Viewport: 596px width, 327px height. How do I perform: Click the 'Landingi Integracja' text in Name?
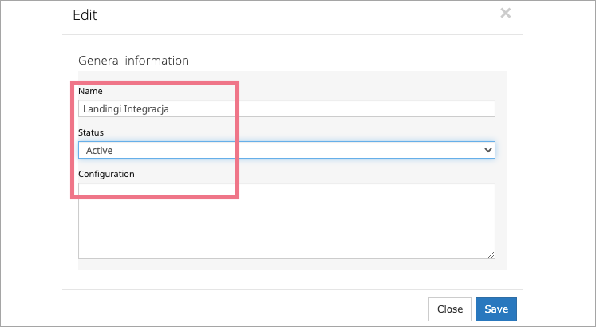coord(128,108)
